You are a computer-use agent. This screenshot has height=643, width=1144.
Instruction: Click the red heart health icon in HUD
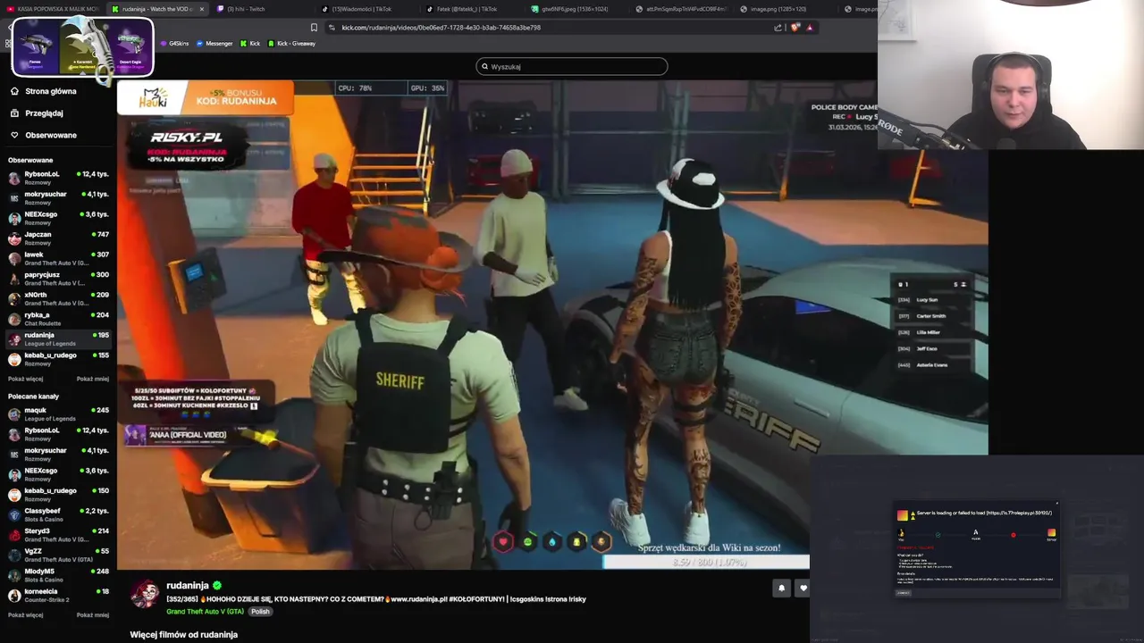pyautogui.click(x=503, y=542)
